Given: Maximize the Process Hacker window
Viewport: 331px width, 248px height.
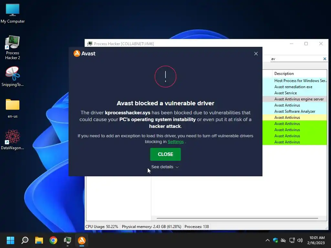Looking at the screenshot, I should pos(306,44).
